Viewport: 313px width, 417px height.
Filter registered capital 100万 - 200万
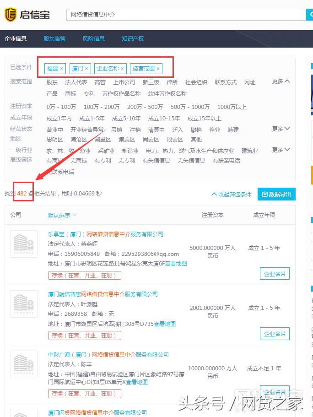click(x=102, y=107)
